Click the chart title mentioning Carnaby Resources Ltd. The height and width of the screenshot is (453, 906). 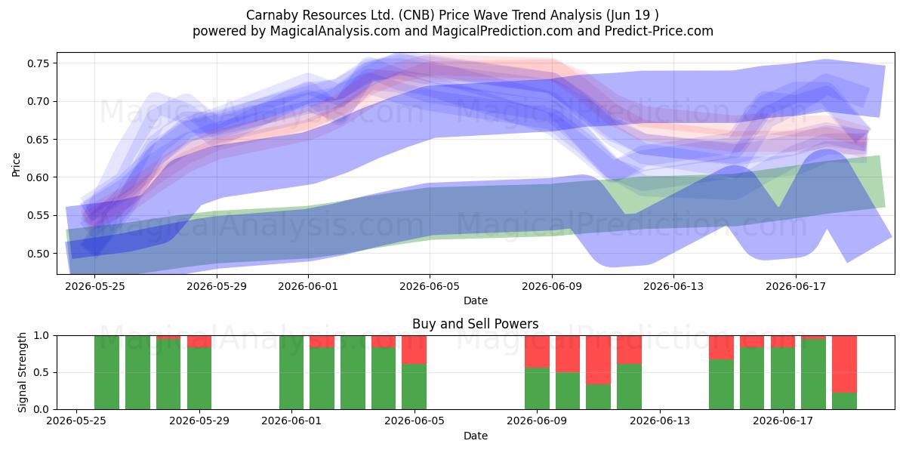click(x=453, y=15)
